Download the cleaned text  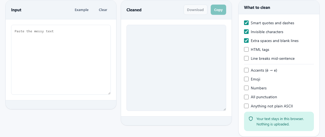pos(195,10)
